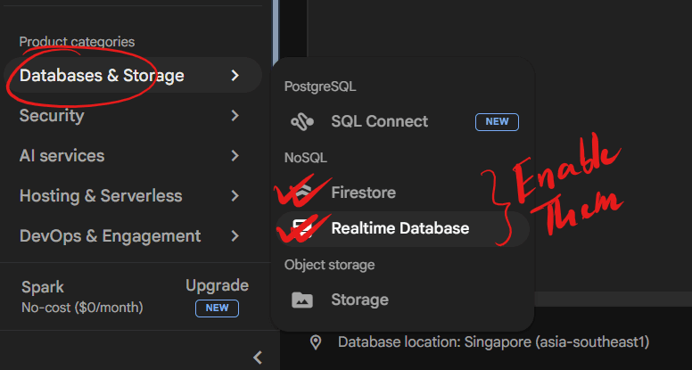This screenshot has width=692, height=370.
Task: Click the NEW badge beside SQL Connect
Action: tap(497, 122)
